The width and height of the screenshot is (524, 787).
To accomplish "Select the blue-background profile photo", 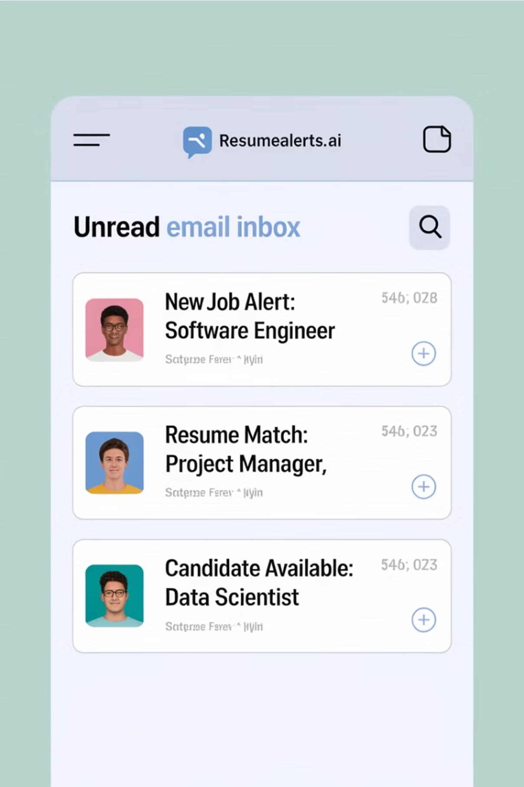I will click(x=114, y=463).
